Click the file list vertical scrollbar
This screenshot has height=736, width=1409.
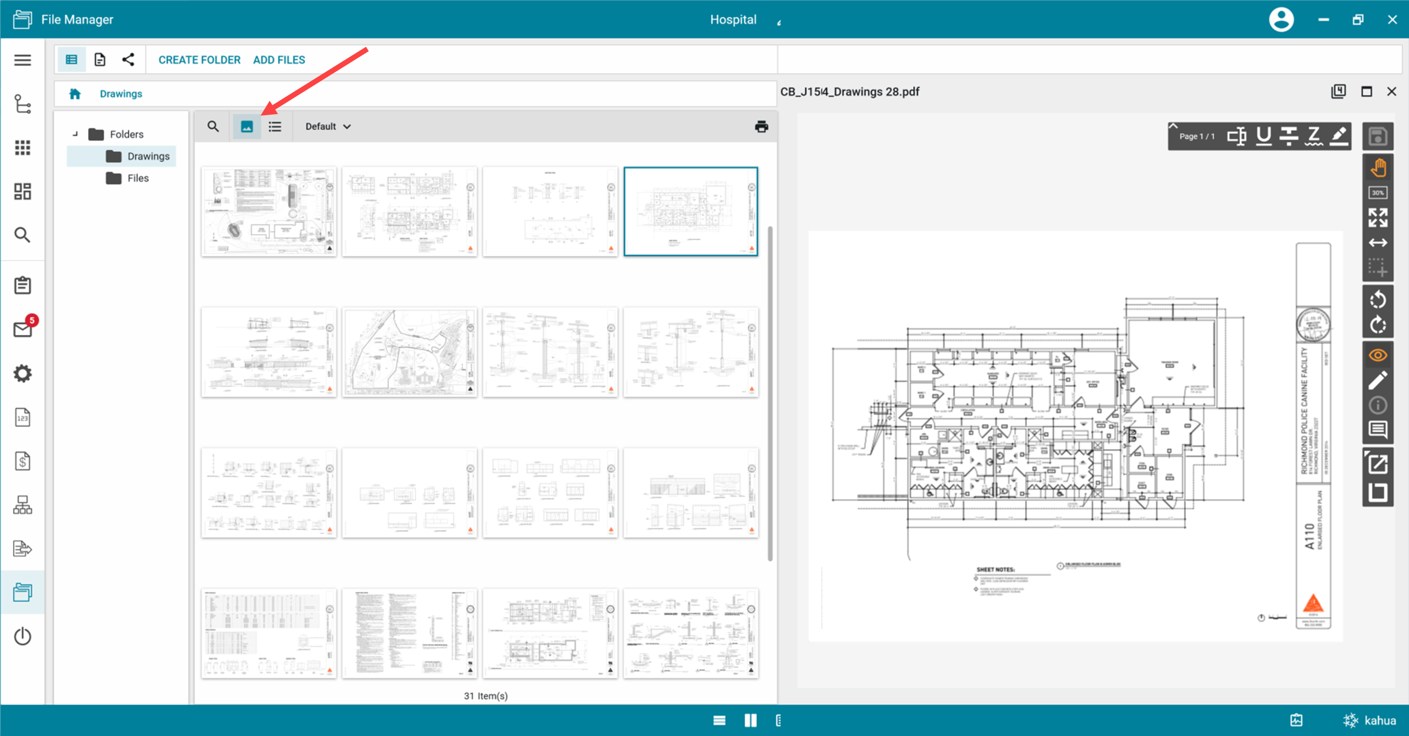770,393
